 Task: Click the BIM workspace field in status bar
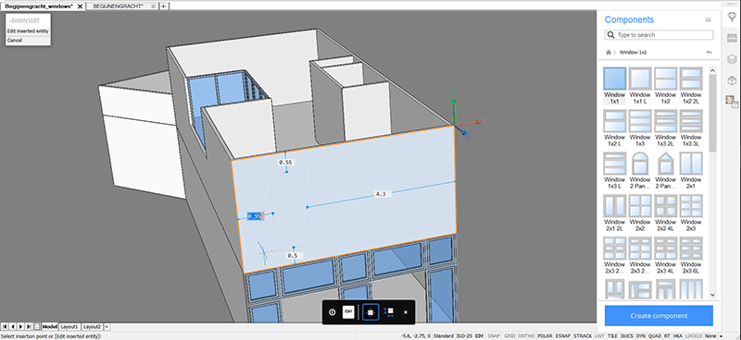[x=479, y=335]
